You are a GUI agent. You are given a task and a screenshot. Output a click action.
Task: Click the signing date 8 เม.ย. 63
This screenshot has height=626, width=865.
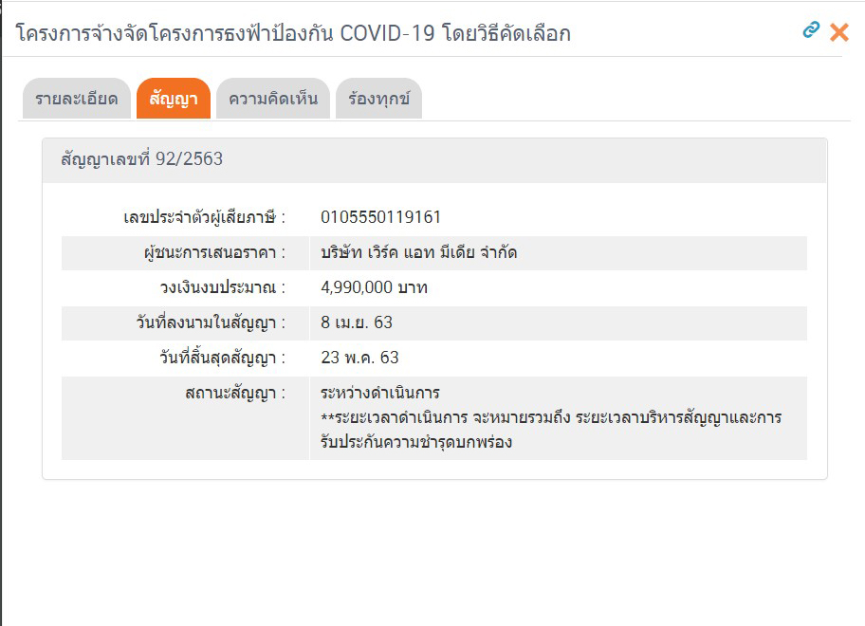coord(357,322)
